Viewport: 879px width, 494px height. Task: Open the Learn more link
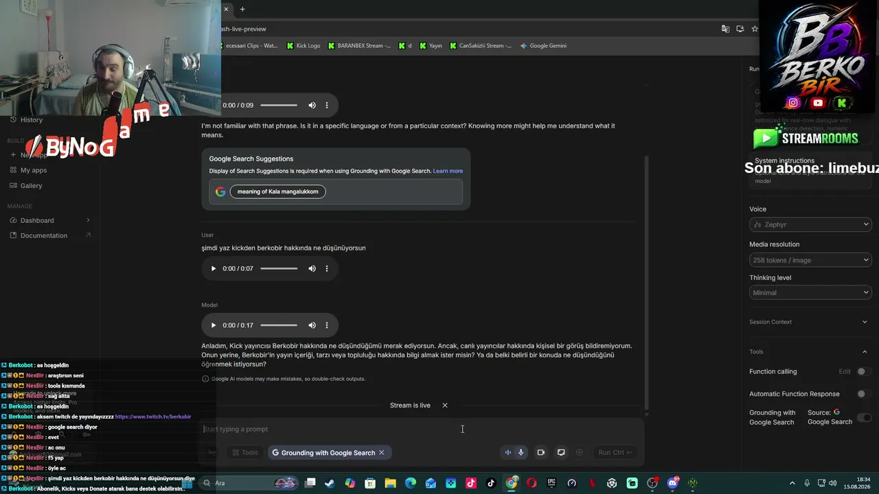(x=448, y=171)
